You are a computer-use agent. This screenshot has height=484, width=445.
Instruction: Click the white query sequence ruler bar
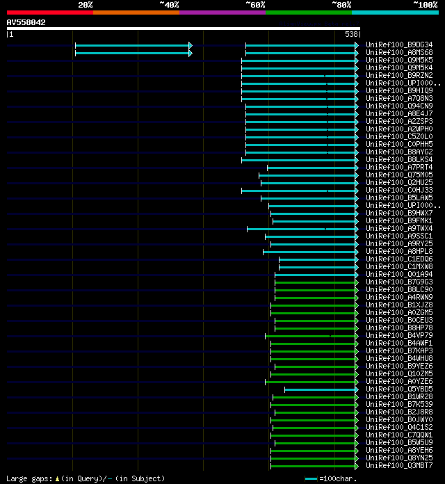184,29
